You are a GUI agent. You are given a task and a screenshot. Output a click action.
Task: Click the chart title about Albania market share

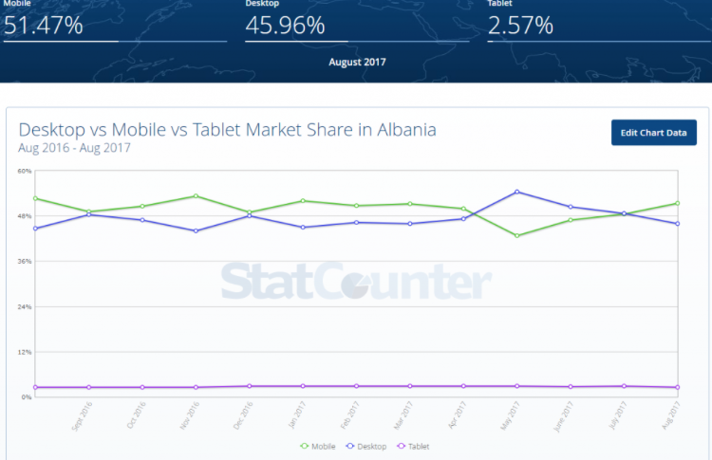pyautogui.click(x=228, y=130)
